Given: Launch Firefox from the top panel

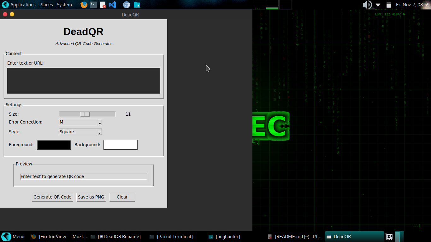Looking at the screenshot, I should click(x=84, y=5).
